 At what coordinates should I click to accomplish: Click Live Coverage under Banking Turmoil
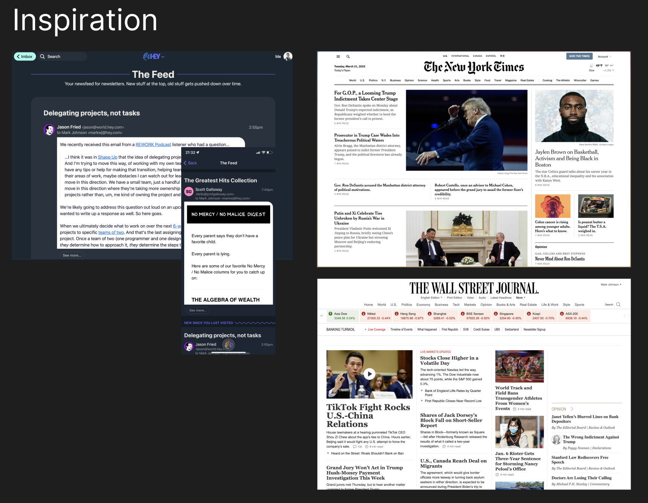(x=377, y=329)
